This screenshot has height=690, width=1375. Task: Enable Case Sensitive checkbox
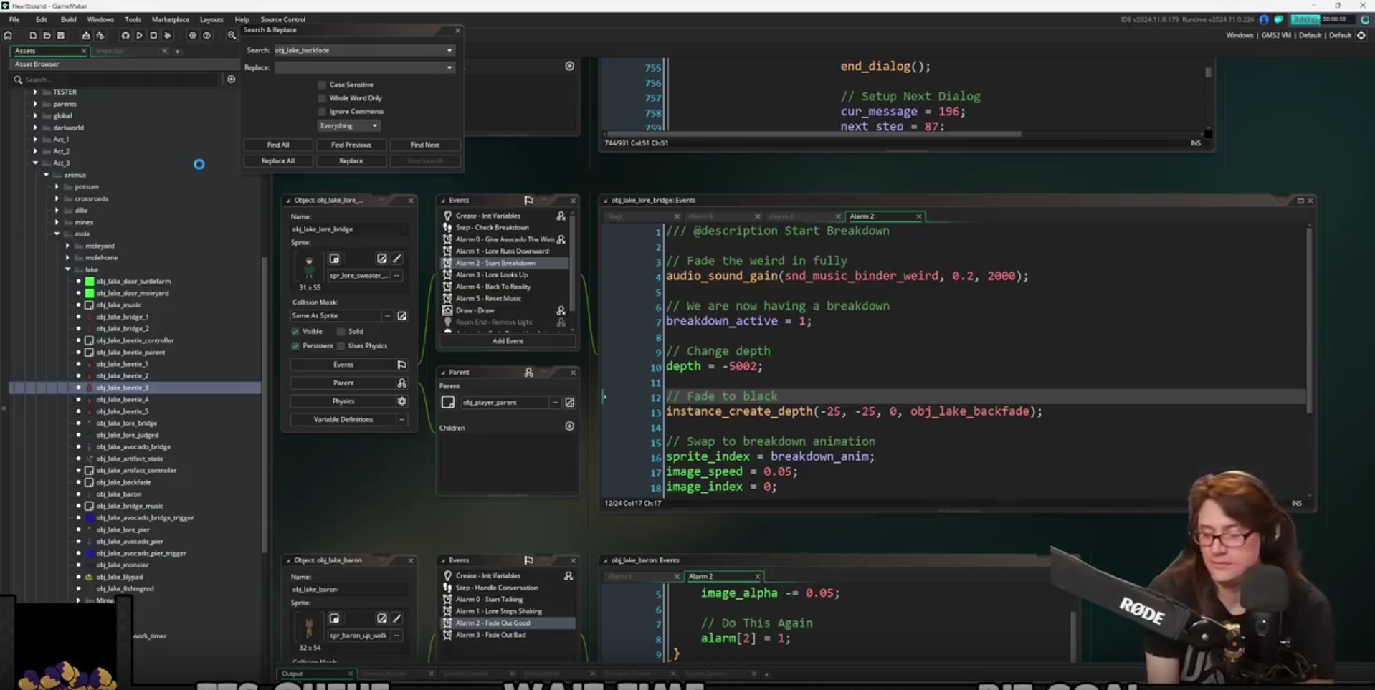(322, 85)
